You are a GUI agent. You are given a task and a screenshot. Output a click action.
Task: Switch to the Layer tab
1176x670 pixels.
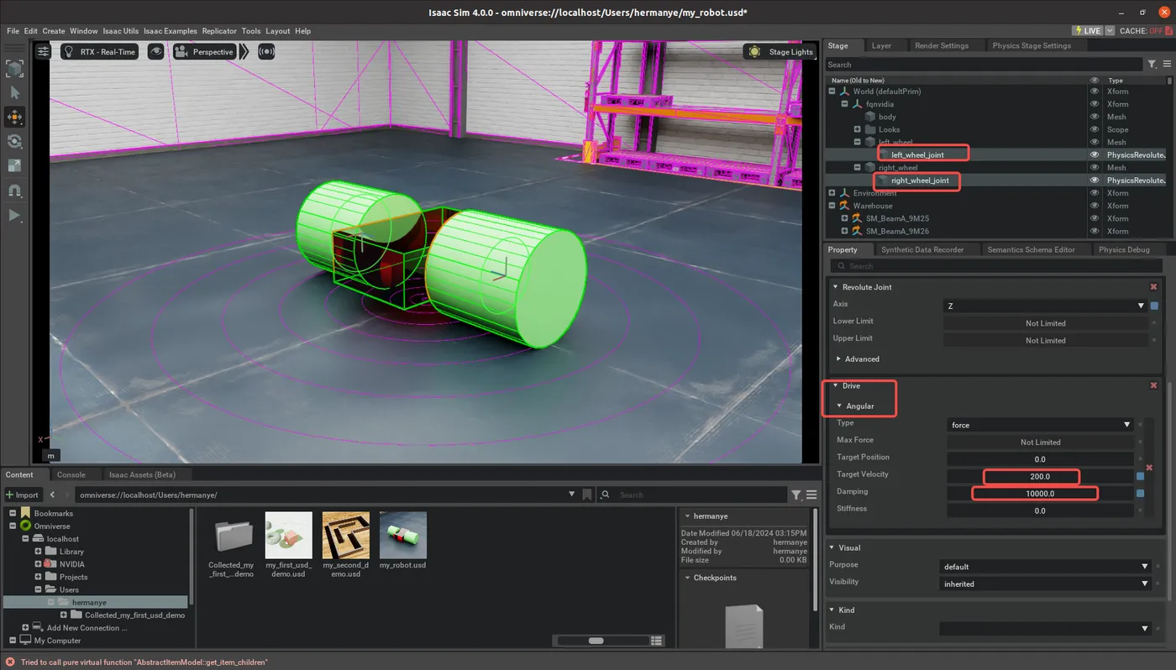[x=881, y=45]
